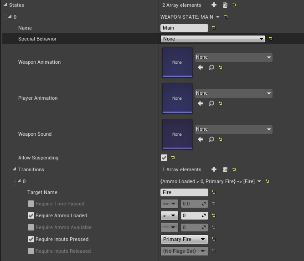Browse to Player Animation asset
Image resolution: width=304 pixels, height=261 pixels.
pos(211,103)
